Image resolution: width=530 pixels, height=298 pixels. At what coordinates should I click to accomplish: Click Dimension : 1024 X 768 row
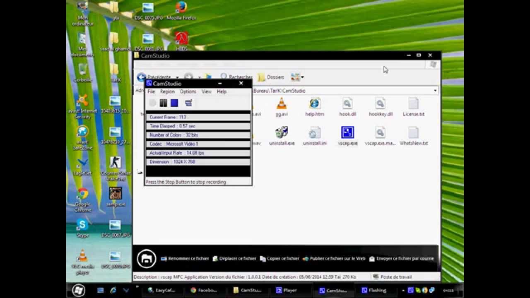198,162
